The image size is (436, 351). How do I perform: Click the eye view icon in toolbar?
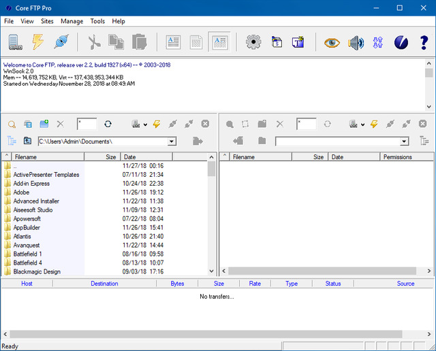click(x=332, y=42)
